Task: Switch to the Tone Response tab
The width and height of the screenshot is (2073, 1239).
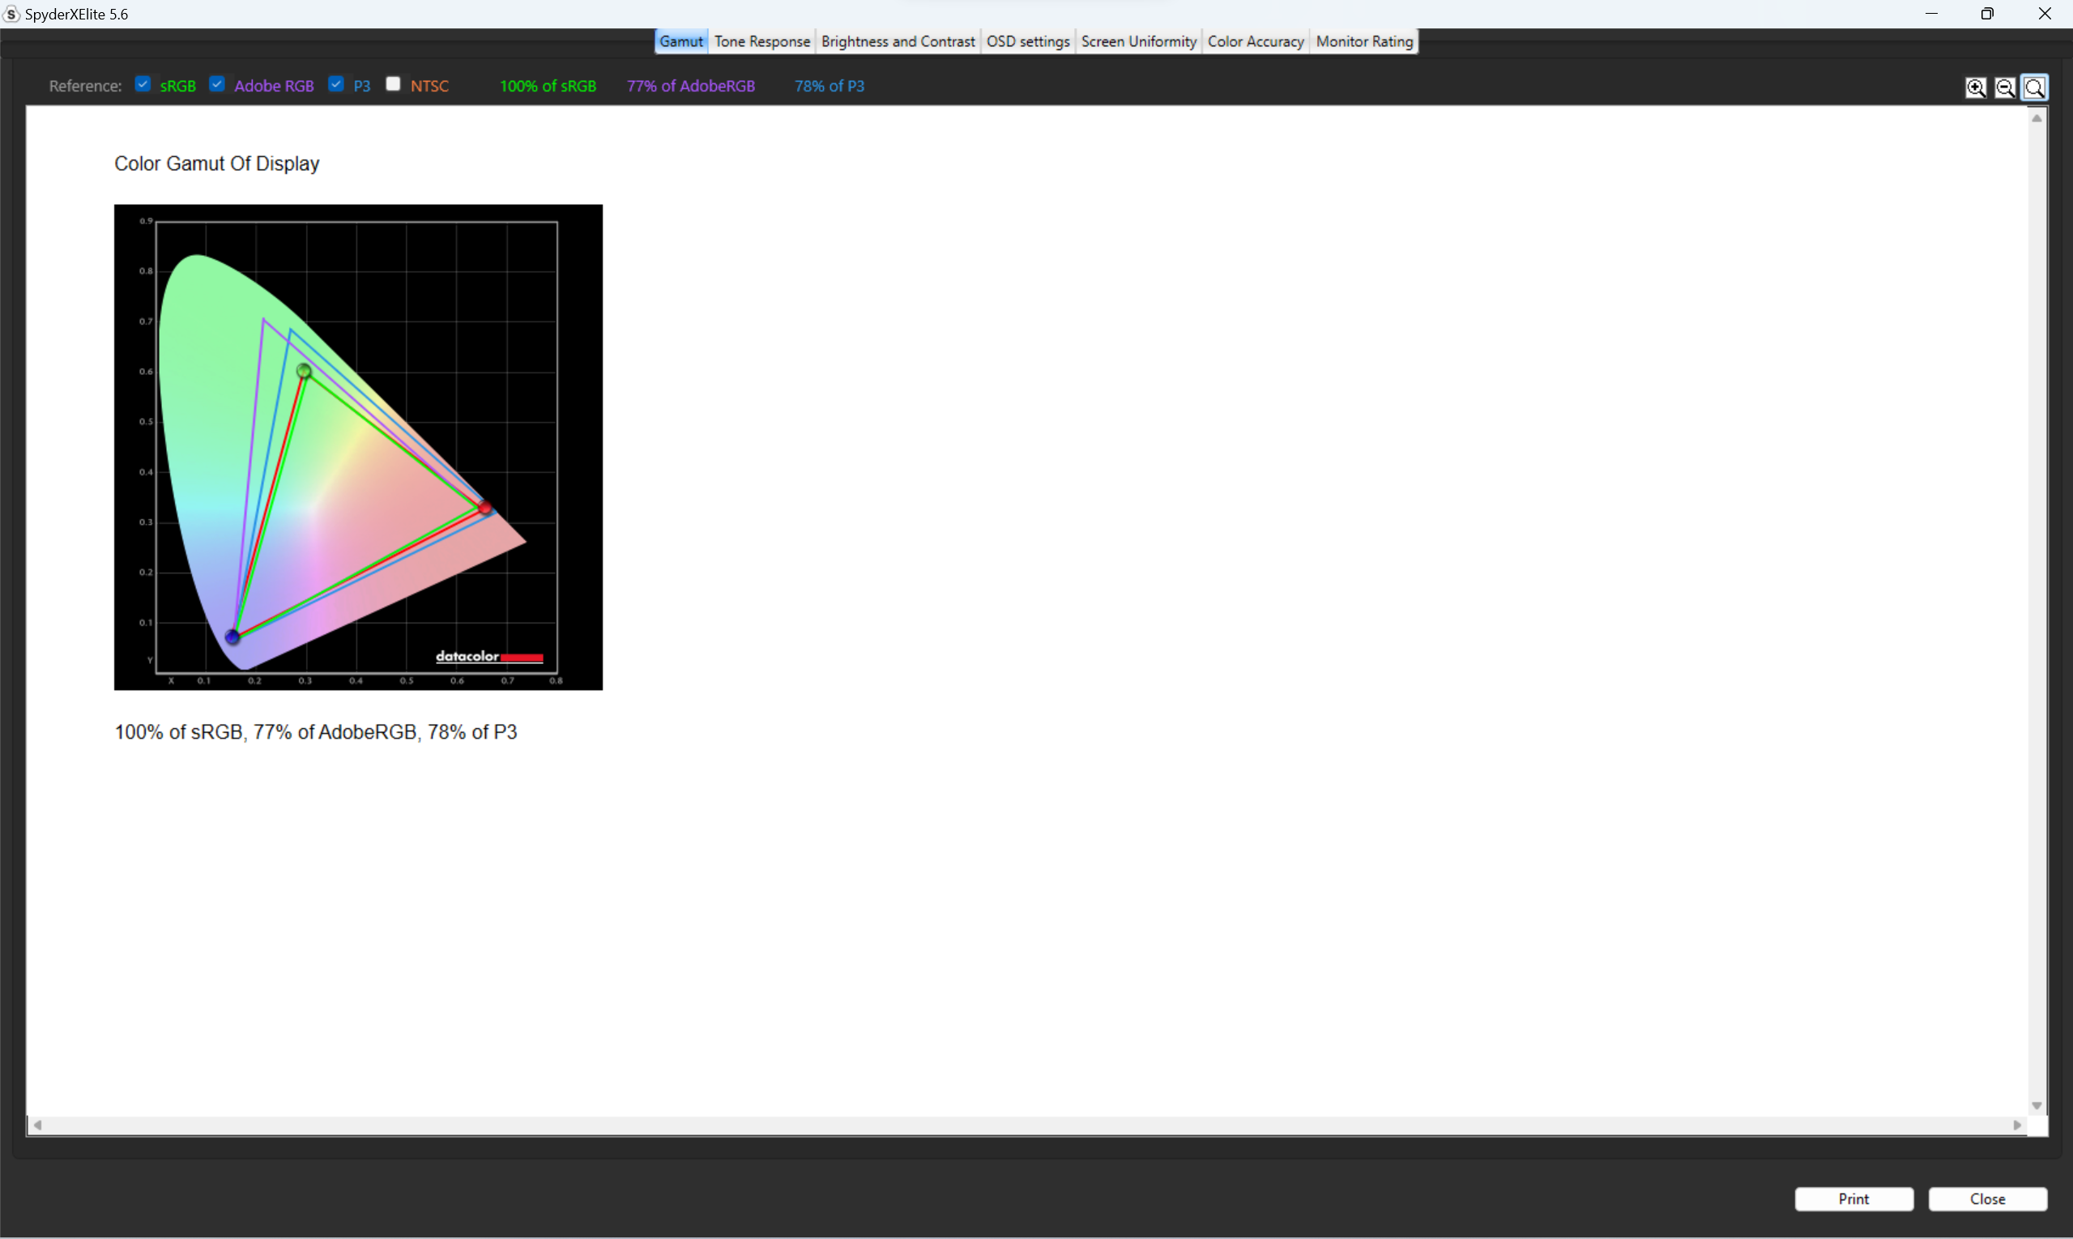Action: point(761,41)
